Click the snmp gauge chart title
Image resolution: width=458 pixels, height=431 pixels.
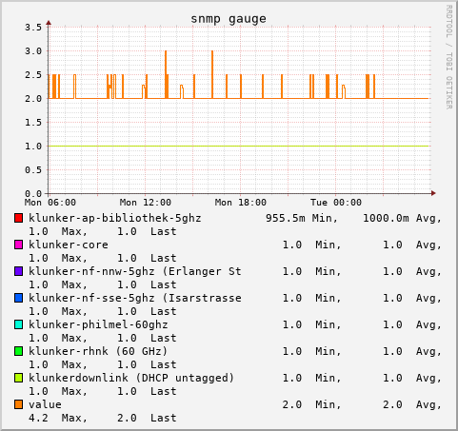pos(229,19)
